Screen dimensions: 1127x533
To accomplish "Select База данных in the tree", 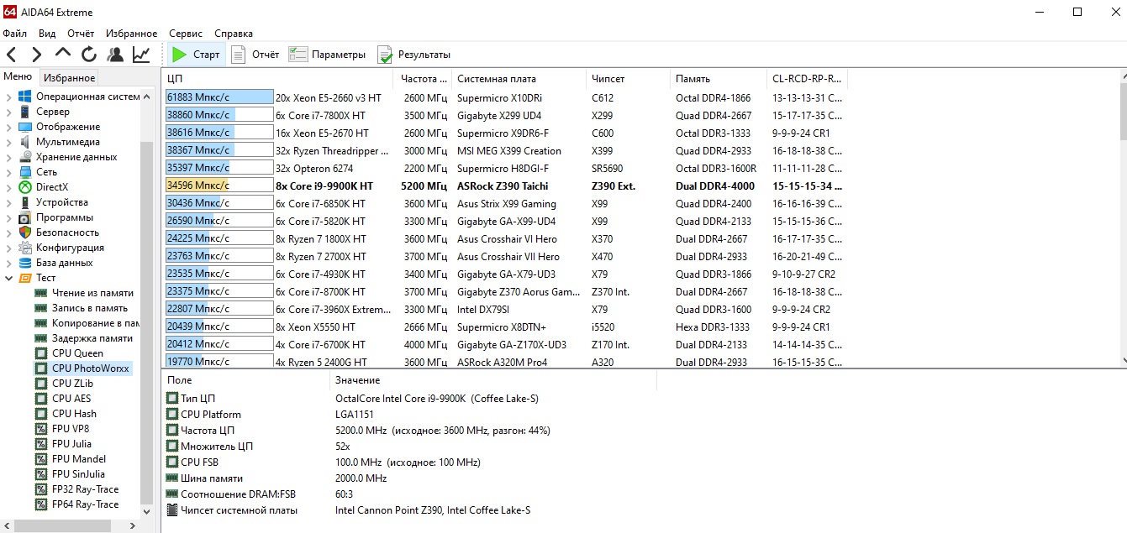I will pos(64,263).
